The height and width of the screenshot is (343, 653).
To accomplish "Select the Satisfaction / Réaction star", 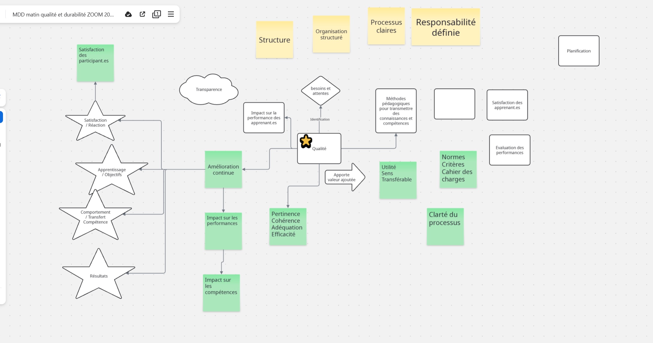I will tap(95, 123).
